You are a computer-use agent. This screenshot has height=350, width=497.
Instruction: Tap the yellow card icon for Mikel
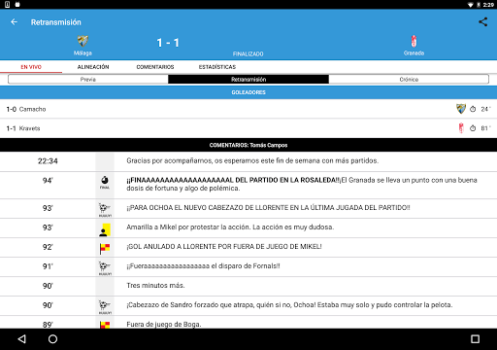(105, 229)
